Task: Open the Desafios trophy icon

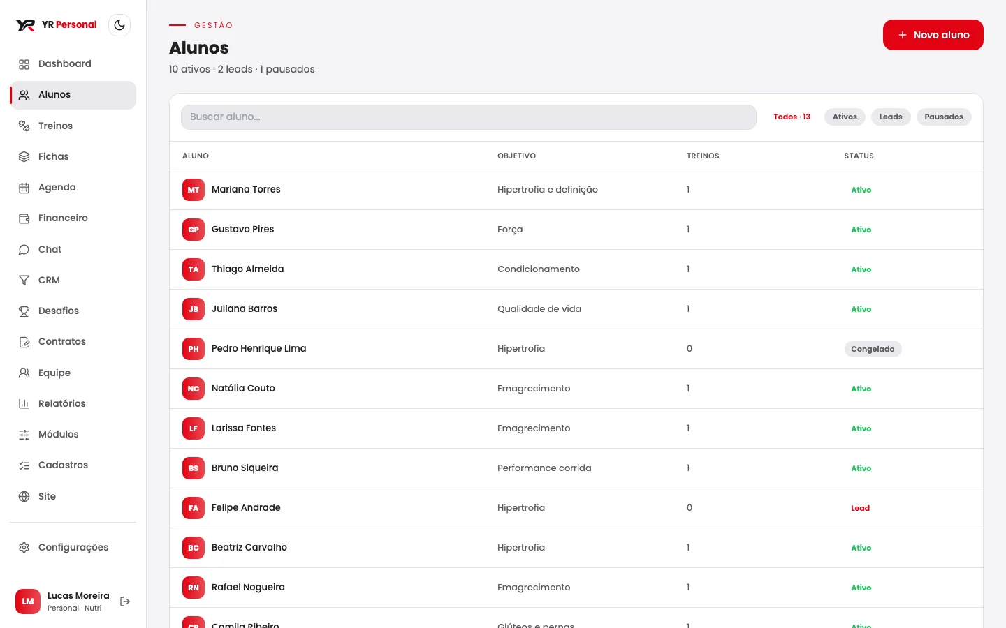Action: [x=24, y=311]
